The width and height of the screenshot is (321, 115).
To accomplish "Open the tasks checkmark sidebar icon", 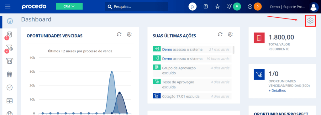I will [10, 87].
